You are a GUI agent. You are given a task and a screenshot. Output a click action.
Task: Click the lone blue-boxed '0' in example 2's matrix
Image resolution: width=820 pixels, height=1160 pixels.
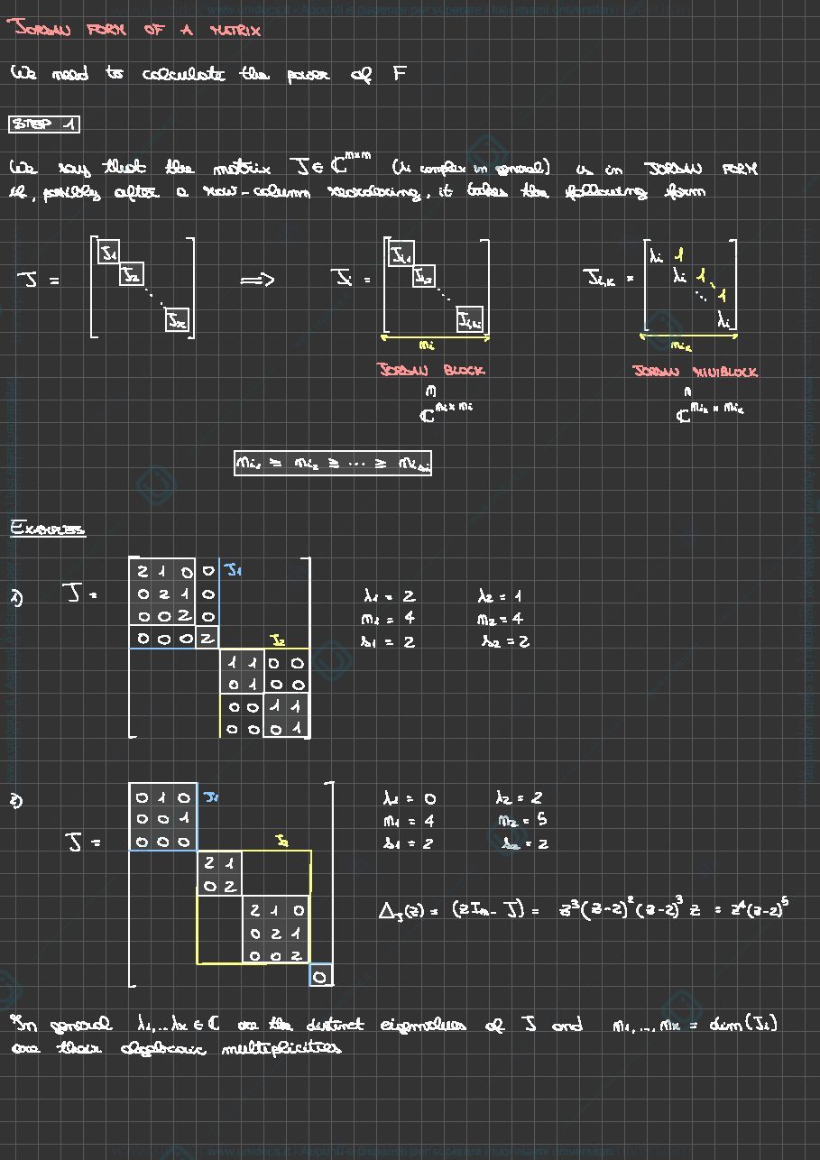321,976
